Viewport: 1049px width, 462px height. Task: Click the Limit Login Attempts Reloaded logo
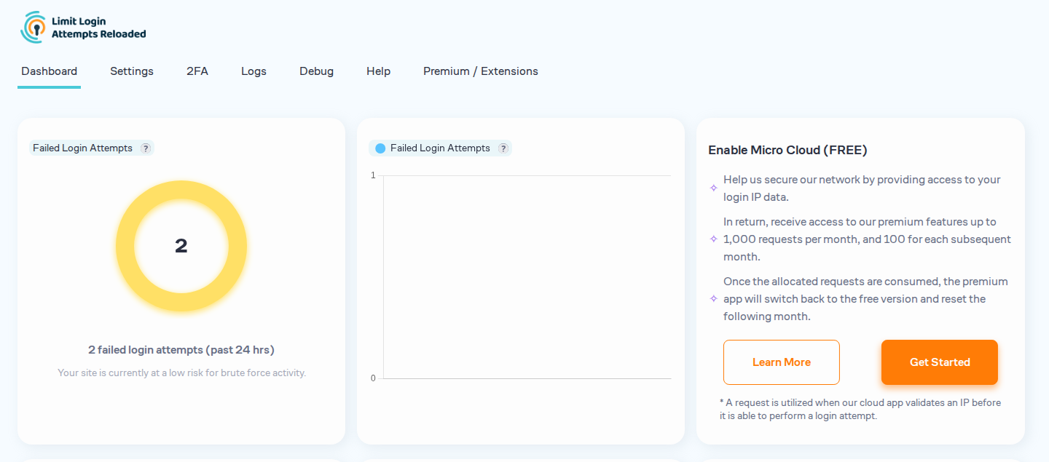tap(83, 28)
